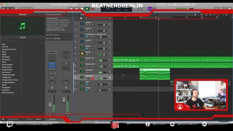Click Audio 3 track waveform icon
This screenshot has height=131, width=233.
tap(82, 30)
